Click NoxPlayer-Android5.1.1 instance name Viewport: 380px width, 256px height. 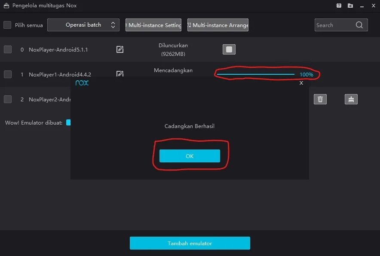pos(58,50)
